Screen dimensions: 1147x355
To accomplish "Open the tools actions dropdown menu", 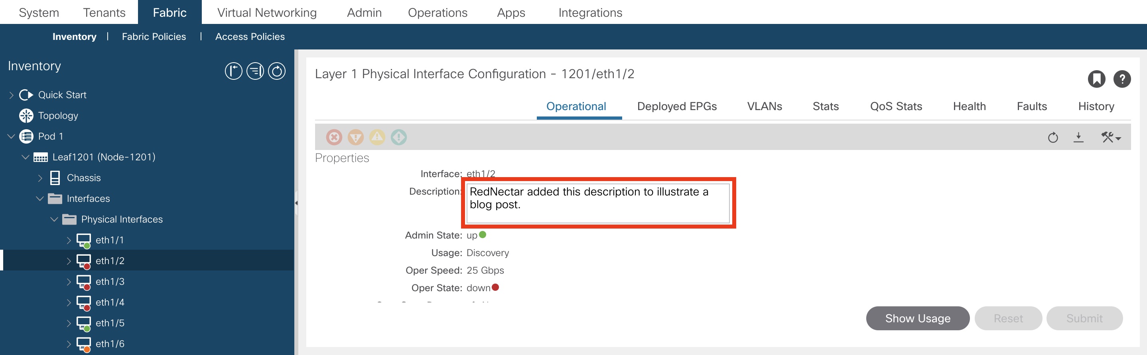I will 1111,137.
